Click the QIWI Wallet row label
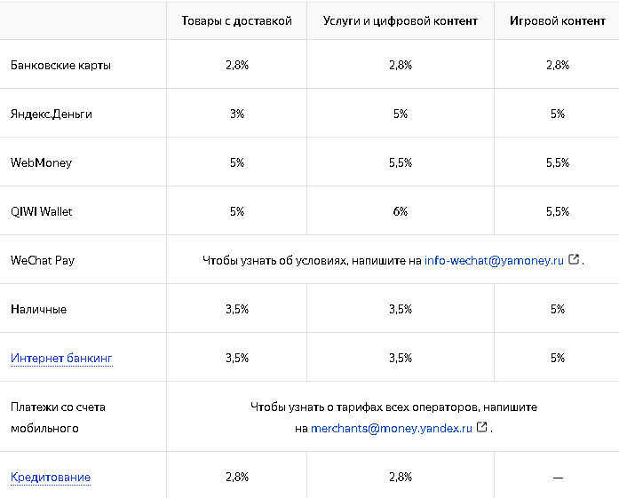Image resolution: width=619 pixels, height=498 pixels. tap(42, 211)
